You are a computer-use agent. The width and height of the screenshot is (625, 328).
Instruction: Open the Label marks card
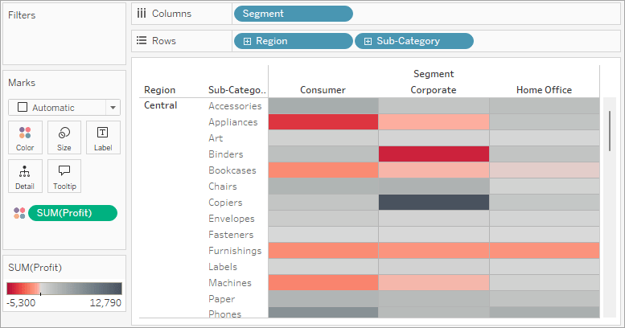click(103, 137)
